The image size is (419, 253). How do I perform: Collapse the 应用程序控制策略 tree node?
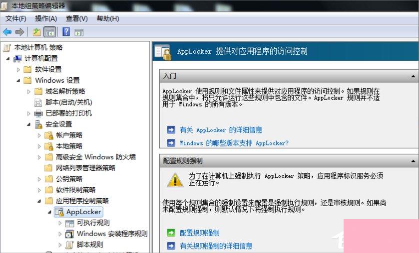[39, 201]
